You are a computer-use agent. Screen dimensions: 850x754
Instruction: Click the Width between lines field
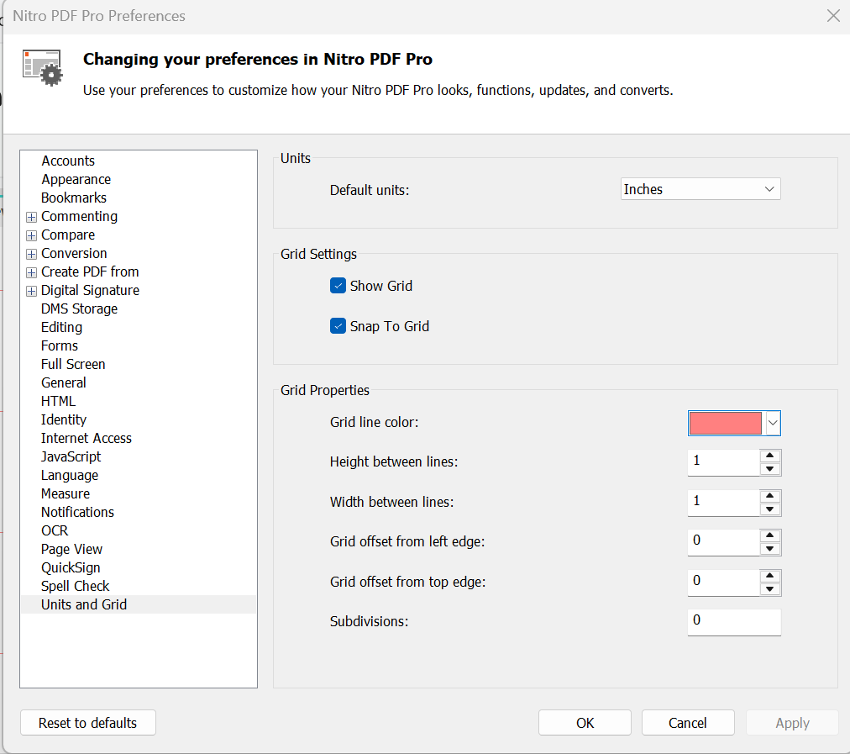coord(724,503)
